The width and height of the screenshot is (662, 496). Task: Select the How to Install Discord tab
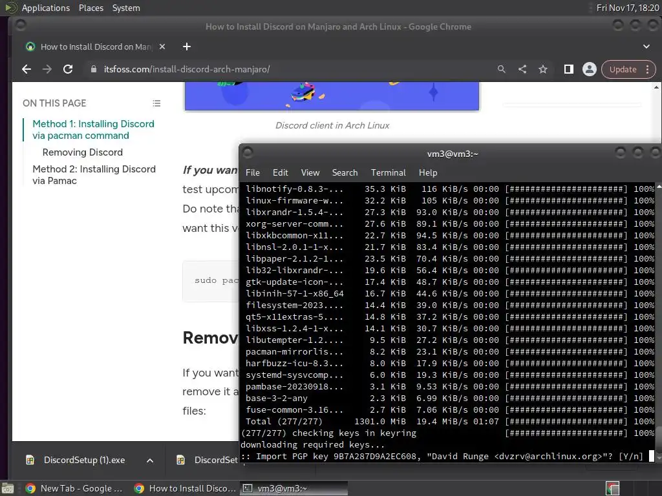pos(95,46)
